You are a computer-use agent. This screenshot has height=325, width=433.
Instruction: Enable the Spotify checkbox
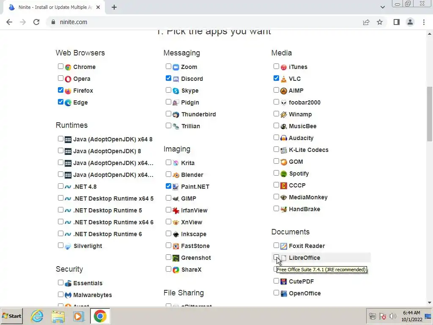click(276, 173)
